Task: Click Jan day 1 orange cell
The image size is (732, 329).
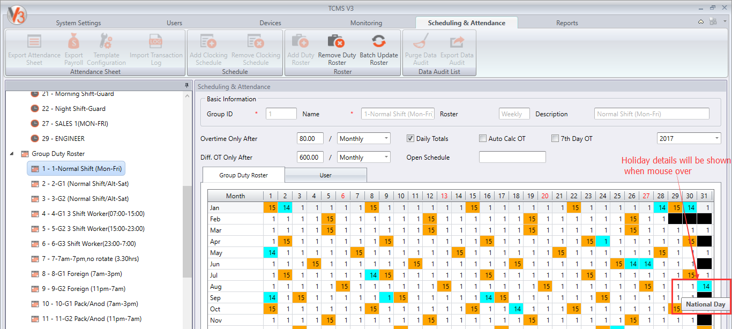Action: pyautogui.click(x=271, y=207)
